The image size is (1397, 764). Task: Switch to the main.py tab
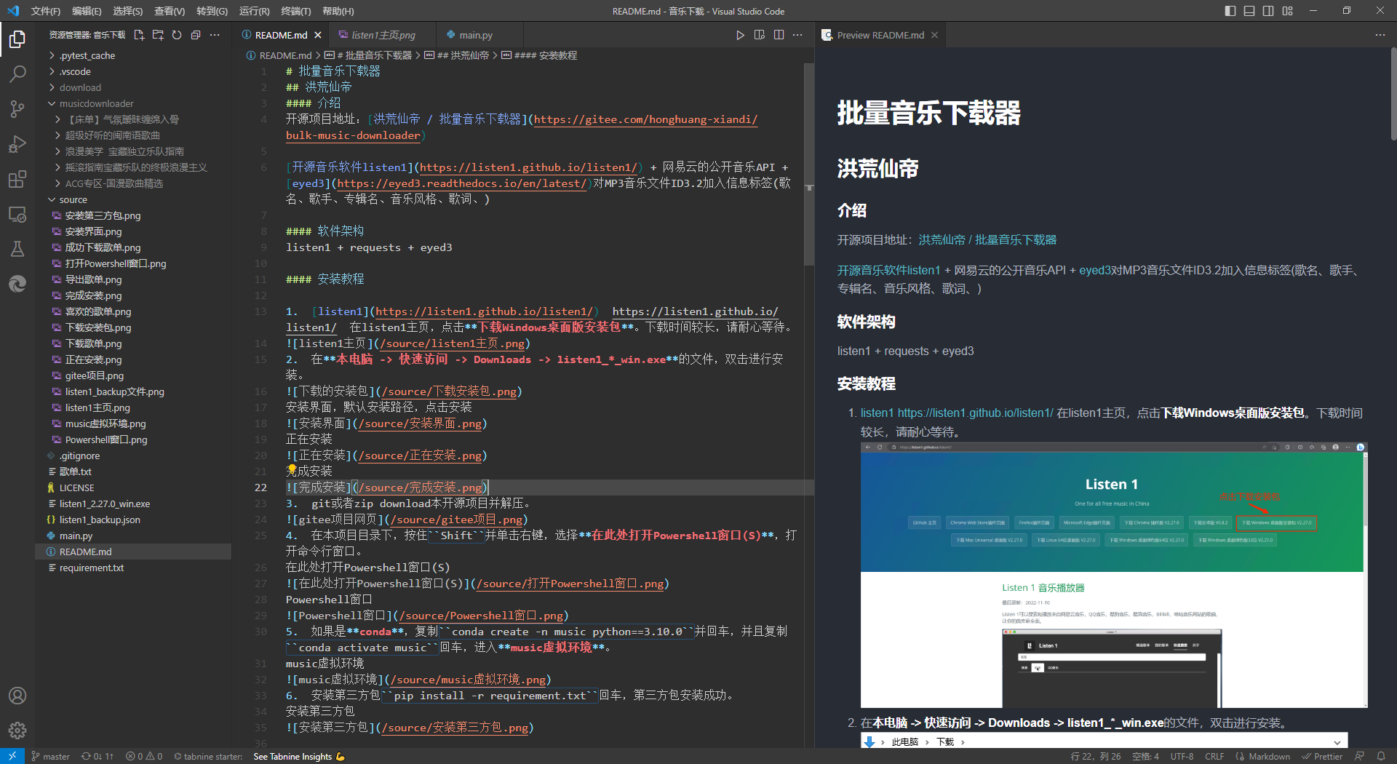[476, 35]
